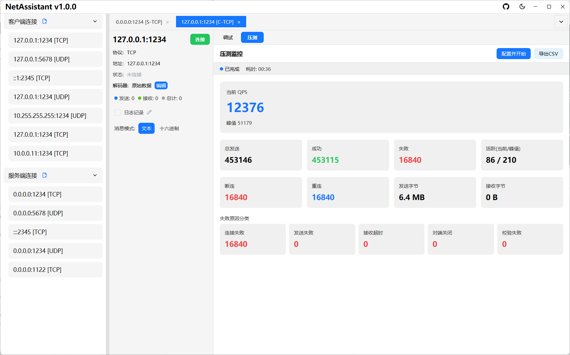Image resolution: width=570 pixels, height=355 pixels.
Task: Click the 编辑 decoder button
Action: click(x=161, y=85)
